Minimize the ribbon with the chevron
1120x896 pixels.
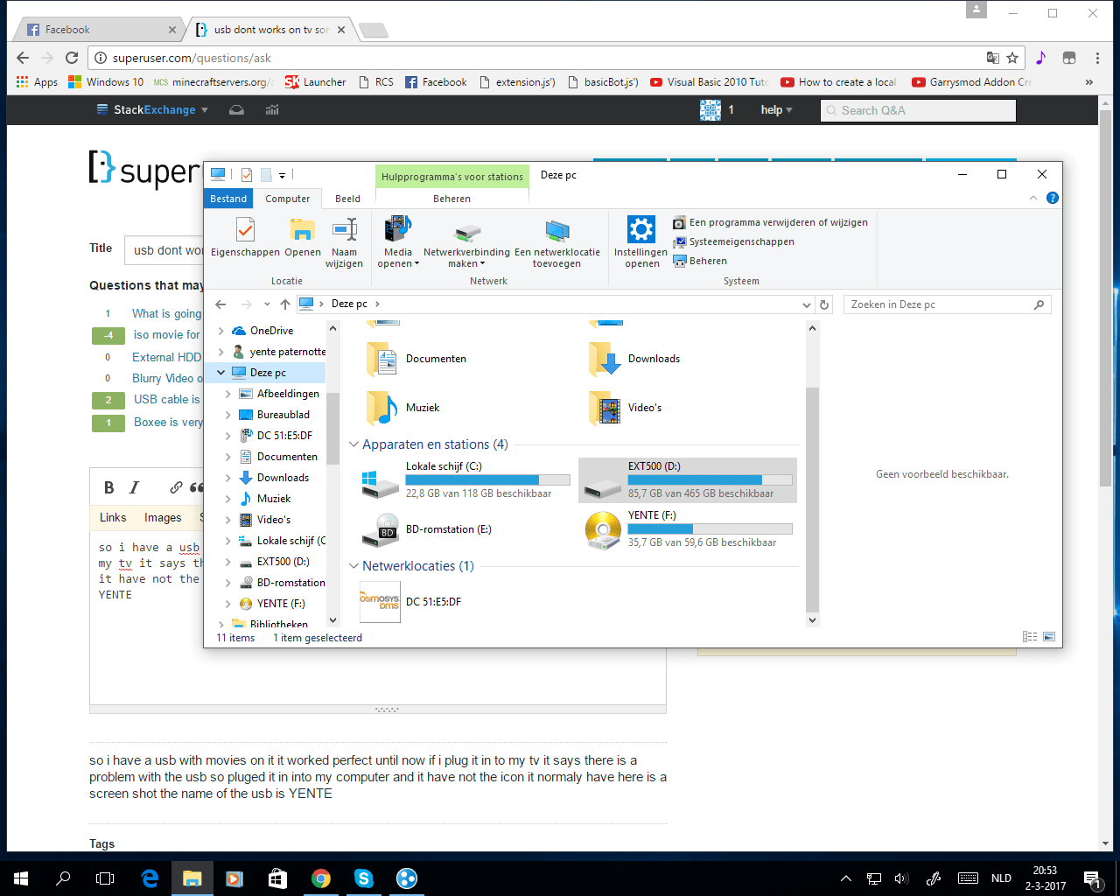coord(1032,198)
